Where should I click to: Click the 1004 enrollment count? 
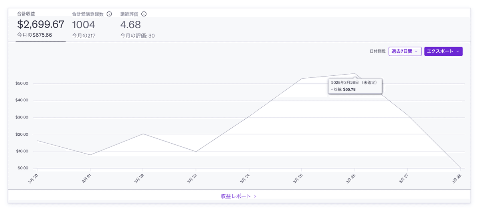coord(83,25)
